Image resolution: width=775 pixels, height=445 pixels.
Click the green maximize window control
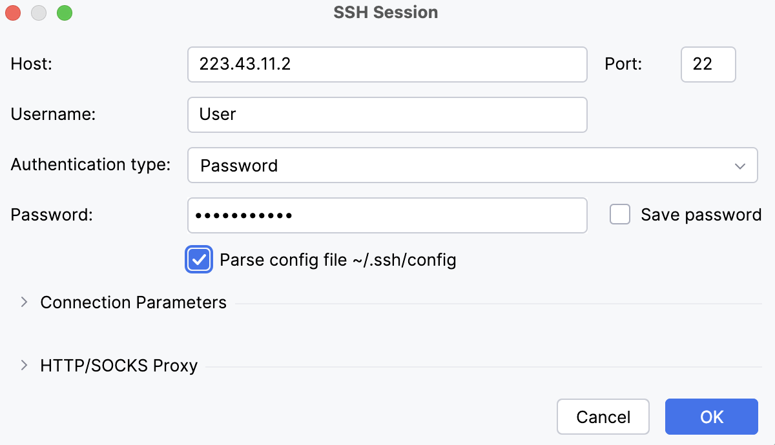point(64,12)
